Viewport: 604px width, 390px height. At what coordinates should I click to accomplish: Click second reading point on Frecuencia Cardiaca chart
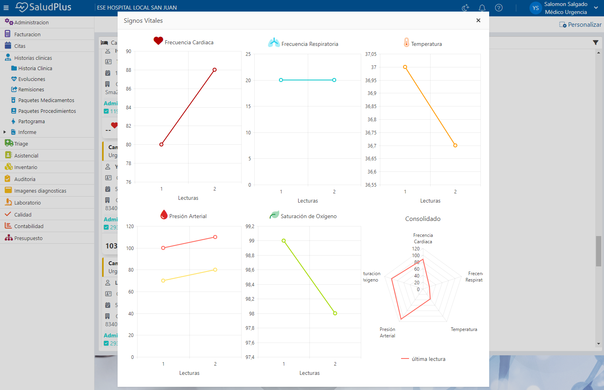pos(214,70)
